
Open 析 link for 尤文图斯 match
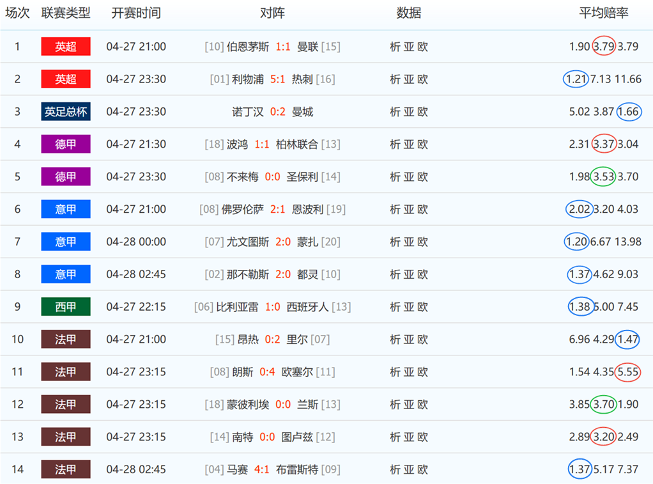coord(396,242)
